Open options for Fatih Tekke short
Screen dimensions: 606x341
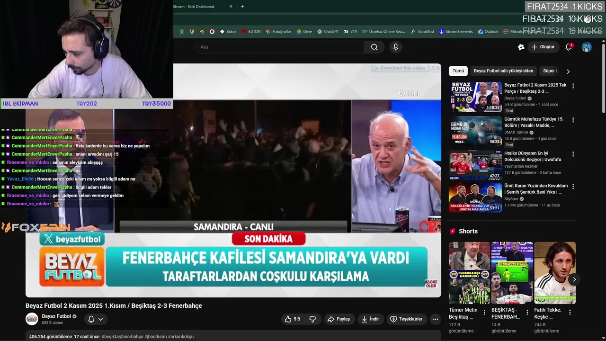pos(570,313)
